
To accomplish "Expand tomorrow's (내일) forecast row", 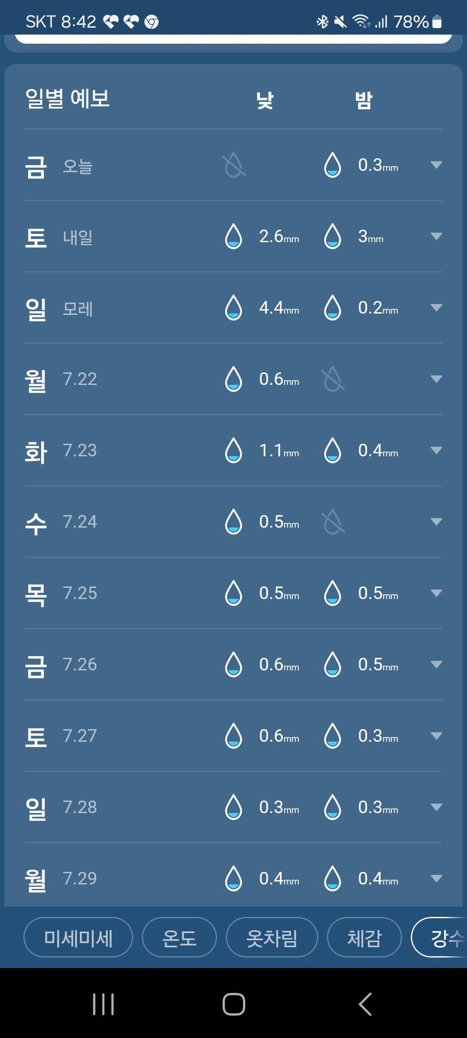I will 436,236.
